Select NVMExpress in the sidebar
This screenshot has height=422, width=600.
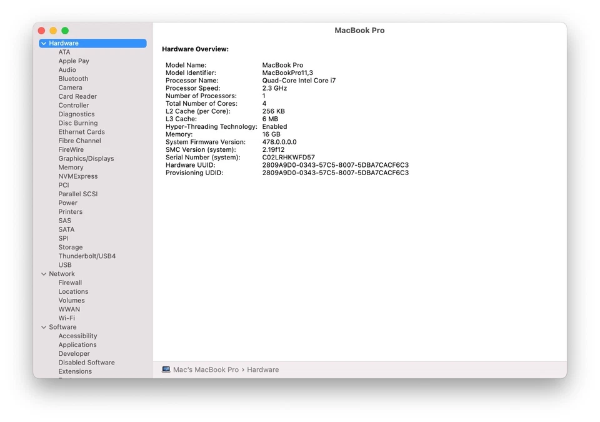click(x=77, y=176)
